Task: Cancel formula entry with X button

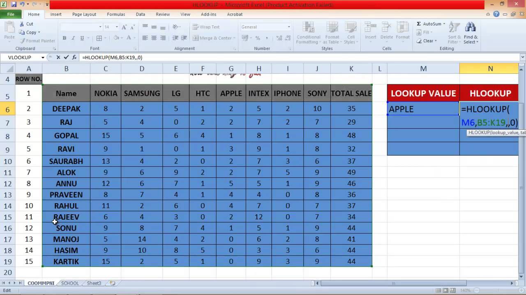Action: [58, 57]
